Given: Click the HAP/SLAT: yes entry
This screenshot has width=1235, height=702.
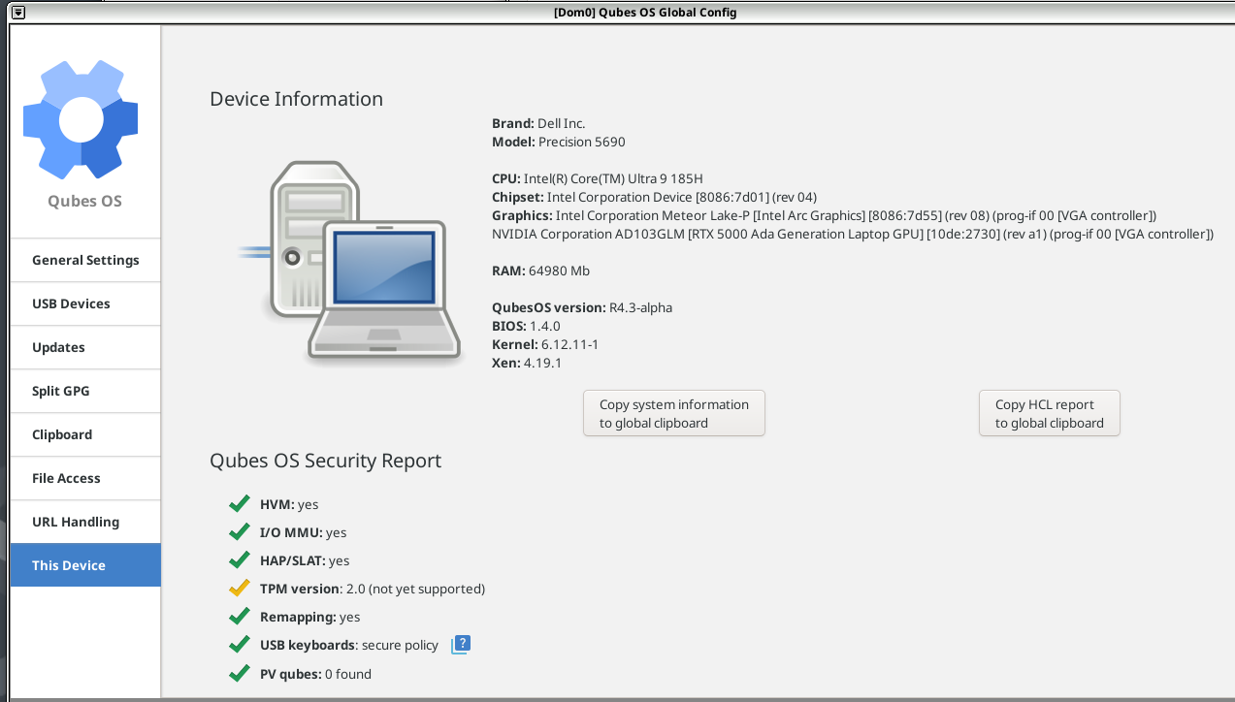Looking at the screenshot, I should tap(305, 560).
